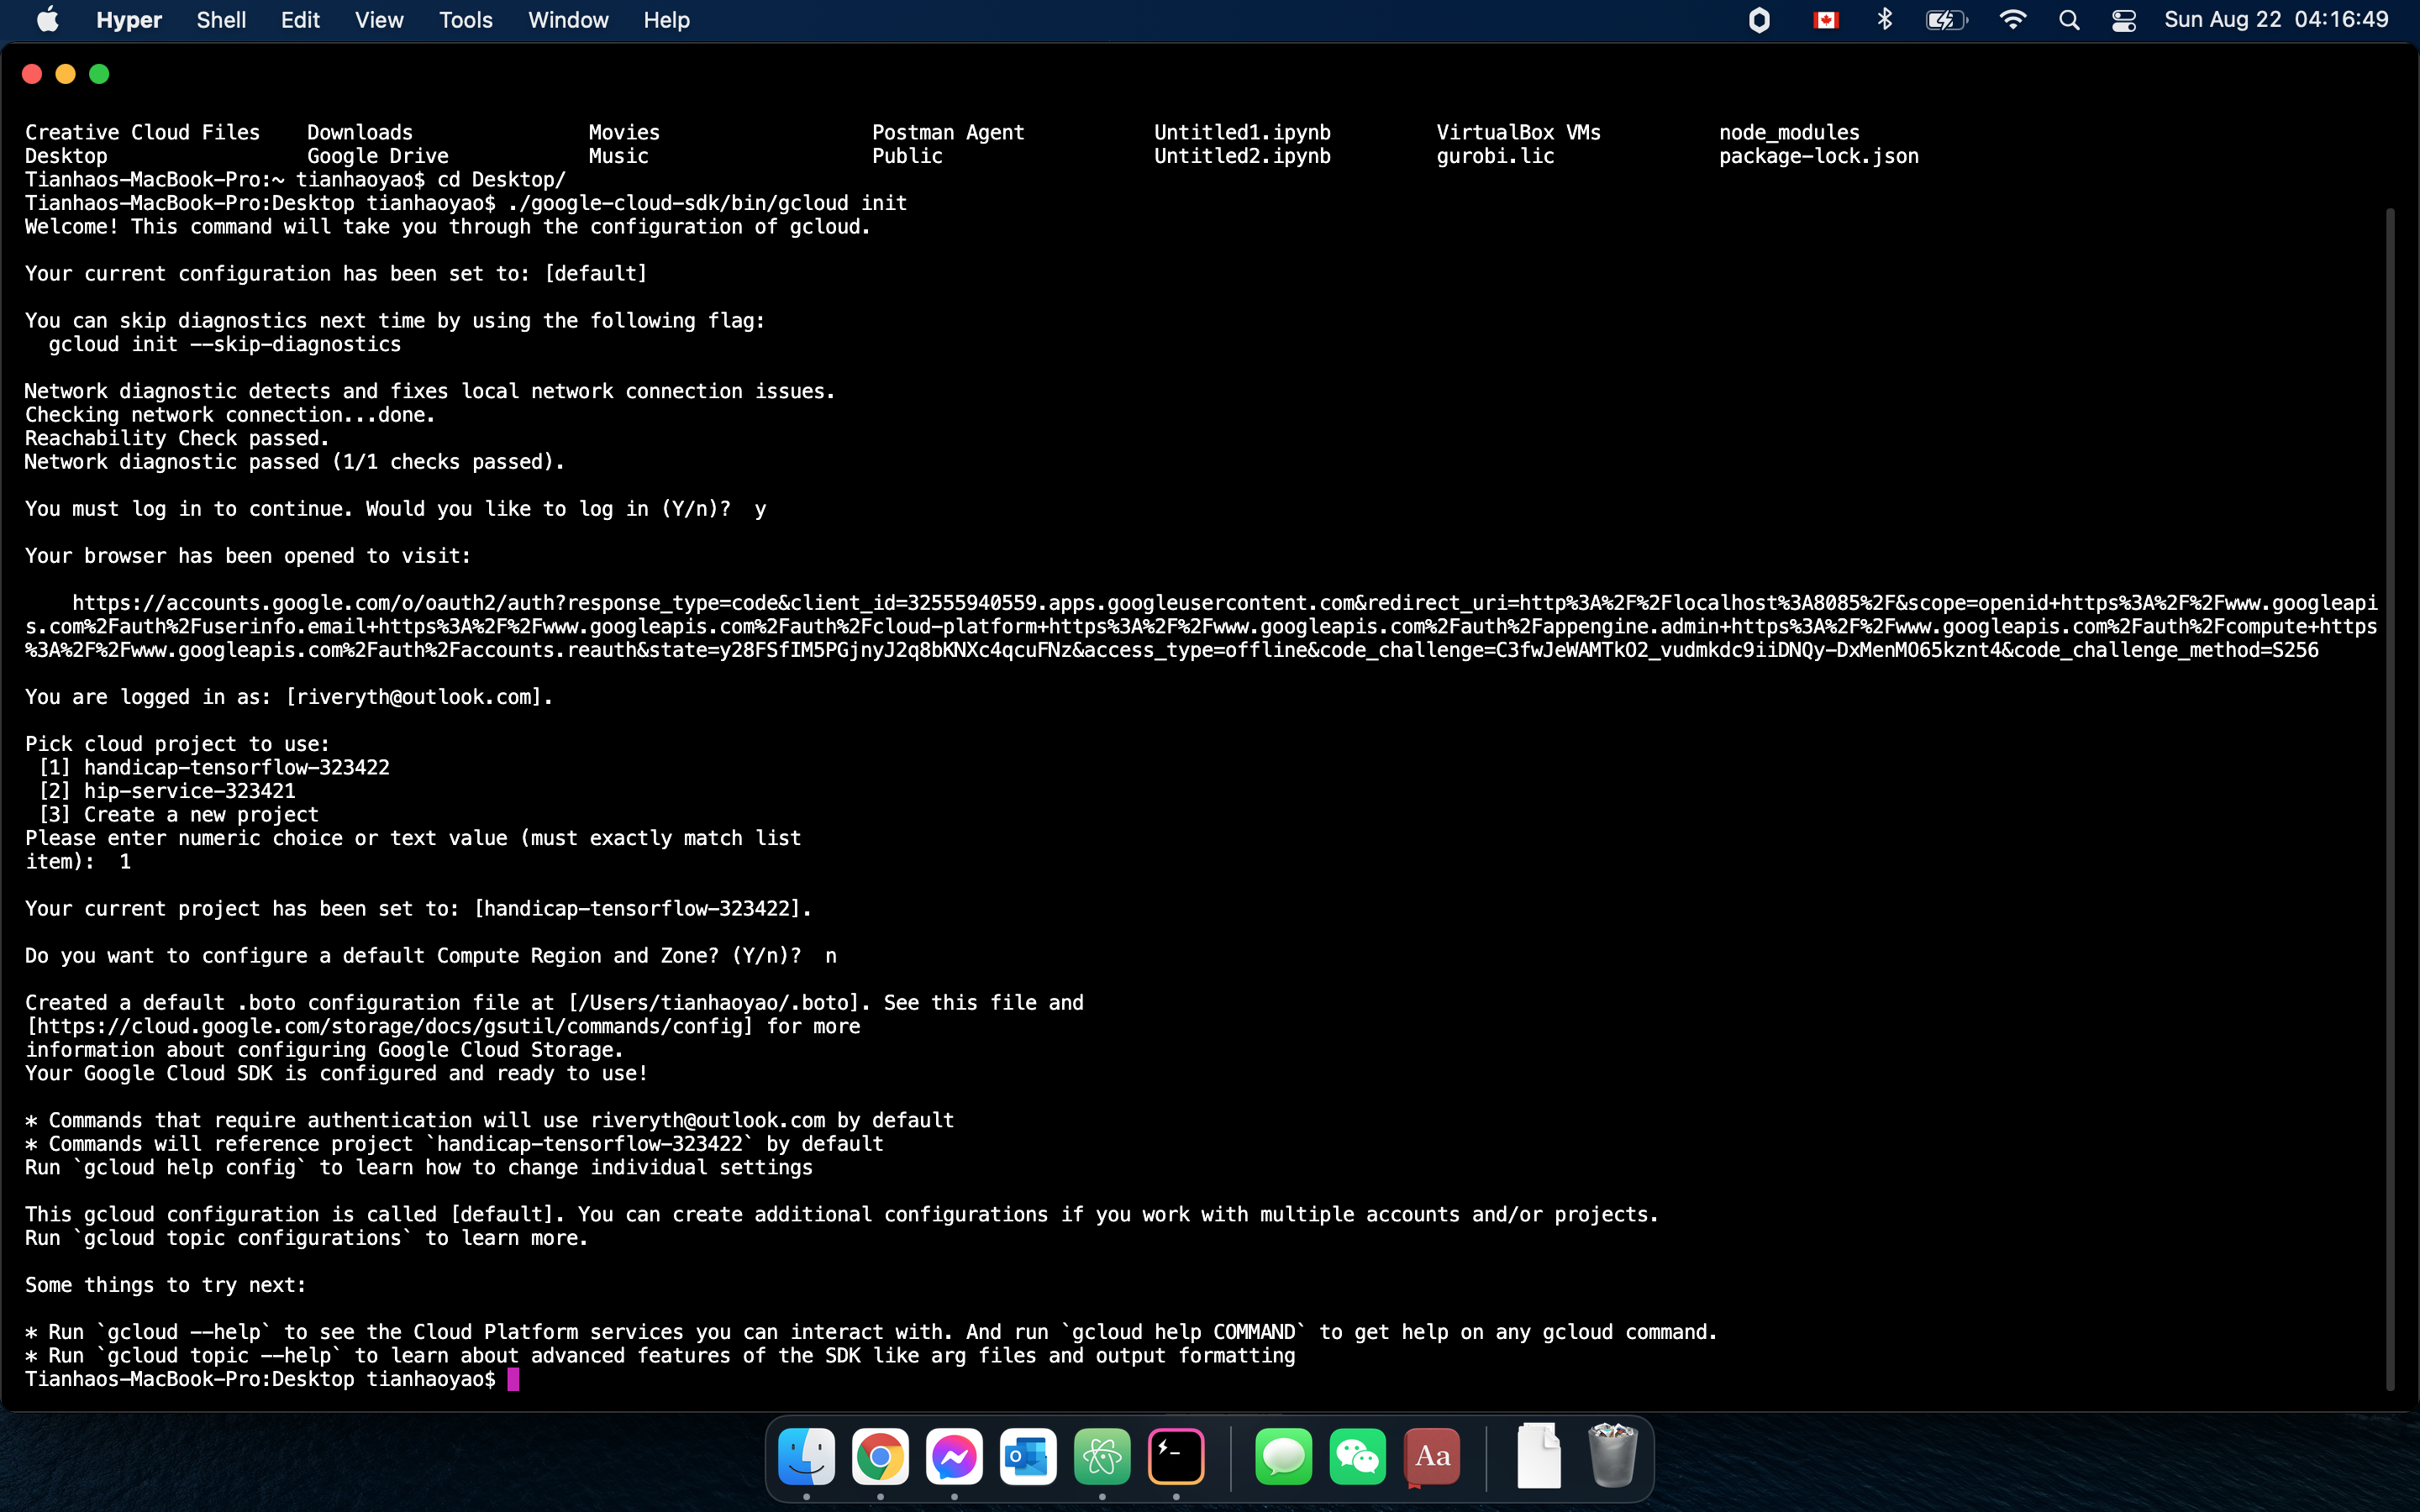Click the terminal vertical scrollbar
The width and height of the screenshot is (2420, 1512).
[2390, 800]
